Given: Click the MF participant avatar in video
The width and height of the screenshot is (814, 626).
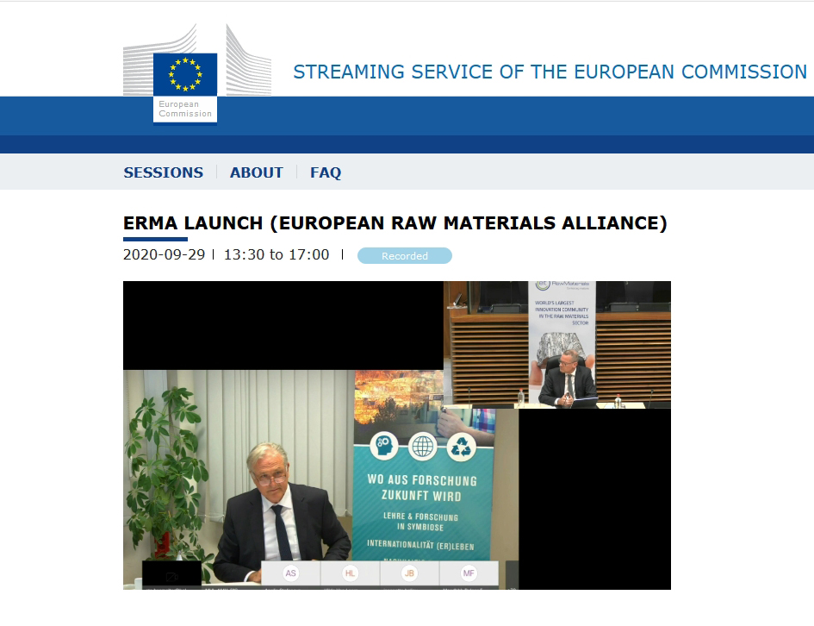Looking at the screenshot, I should [469, 573].
